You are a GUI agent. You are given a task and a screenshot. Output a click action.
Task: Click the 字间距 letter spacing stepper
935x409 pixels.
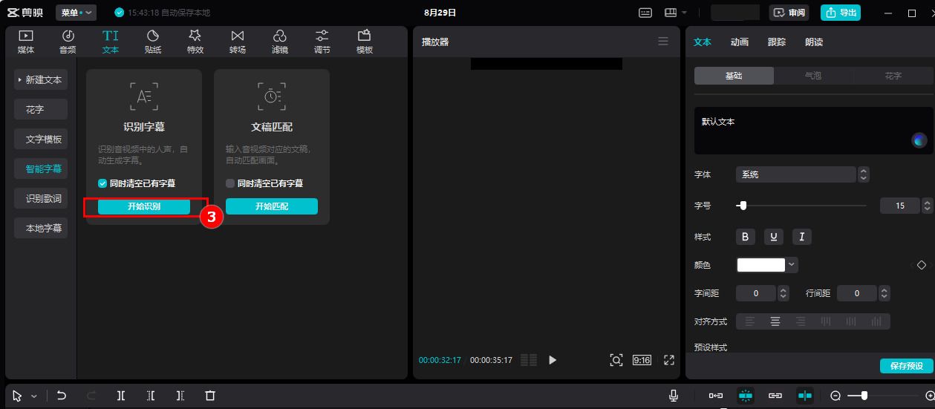click(x=783, y=293)
